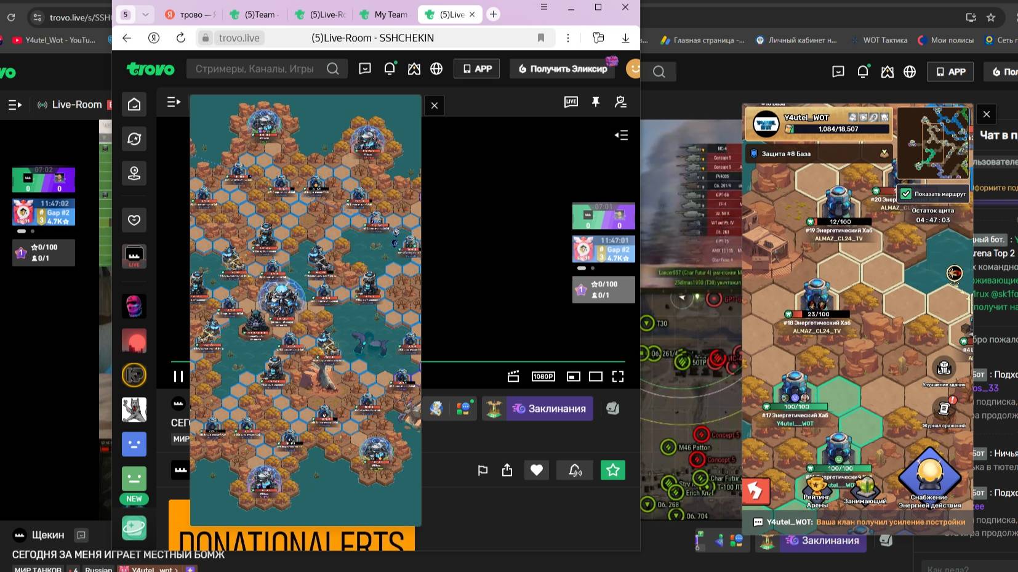The height and width of the screenshot is (572, 1018).
Task: Toggle mini-player mode in player controls
Action: pos(574,376)
